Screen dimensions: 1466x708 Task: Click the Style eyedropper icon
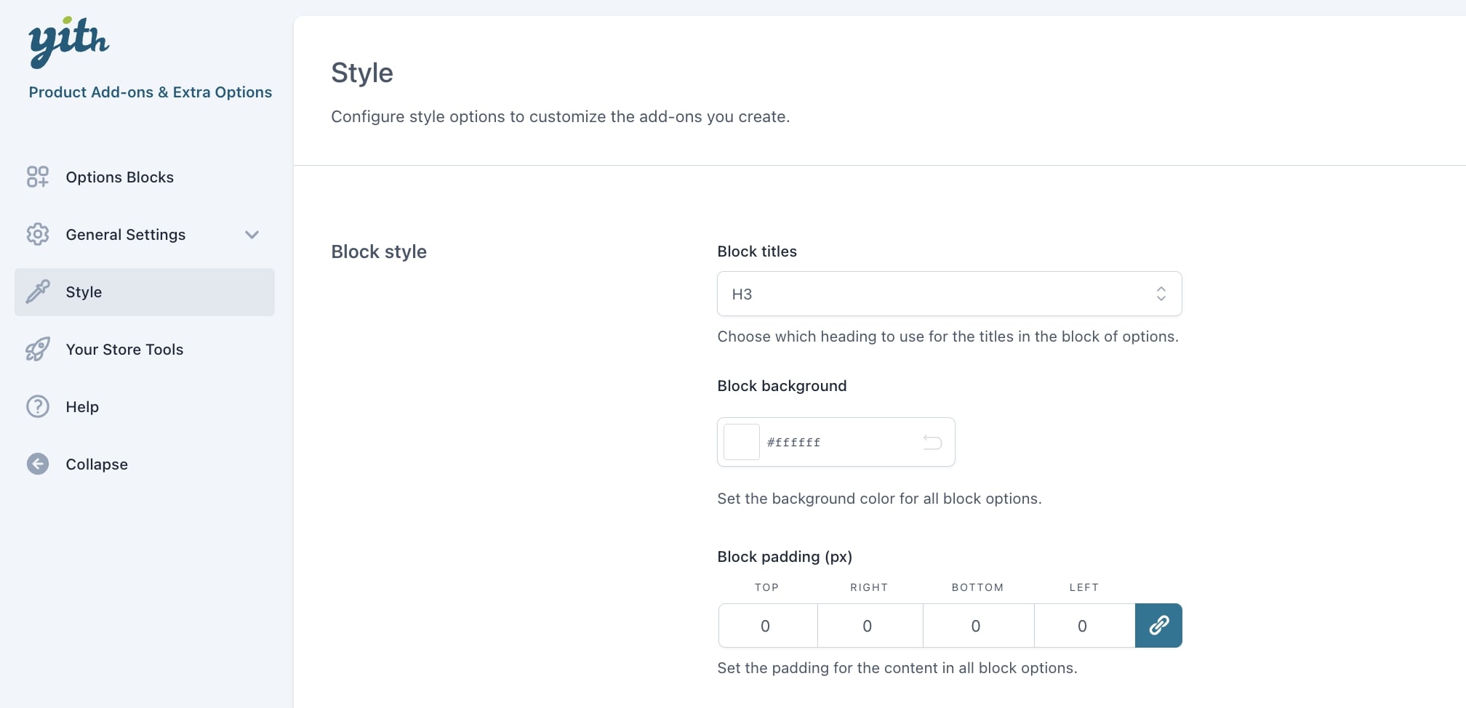[x=38, y=291]
